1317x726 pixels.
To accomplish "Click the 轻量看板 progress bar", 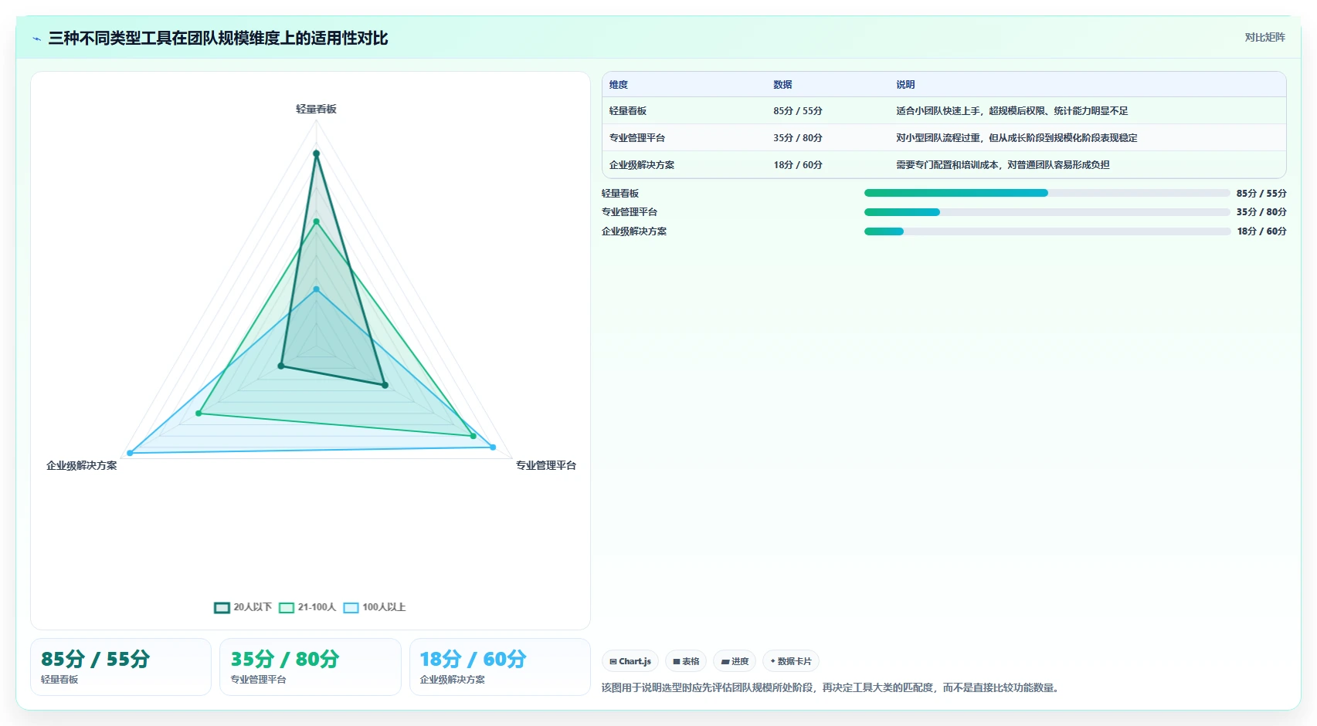I will (x=1047, y=193).
